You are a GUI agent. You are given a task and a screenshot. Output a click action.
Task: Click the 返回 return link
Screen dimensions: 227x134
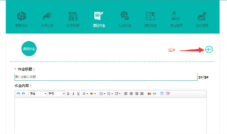pos(172,50)
